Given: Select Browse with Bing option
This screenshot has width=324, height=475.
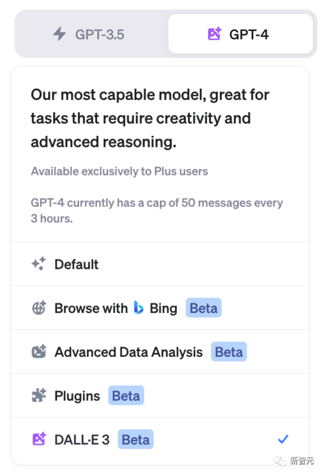Looking at the screenshot, I should tap(159, 308).
